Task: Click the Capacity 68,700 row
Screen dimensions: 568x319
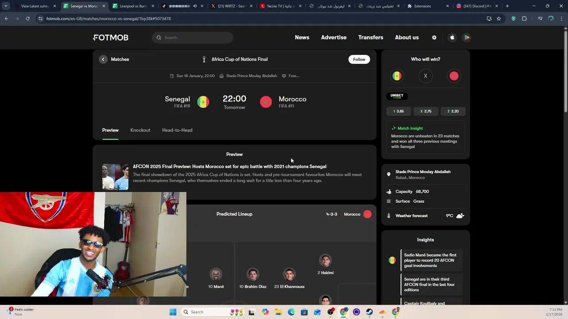Action: point(426,191)
